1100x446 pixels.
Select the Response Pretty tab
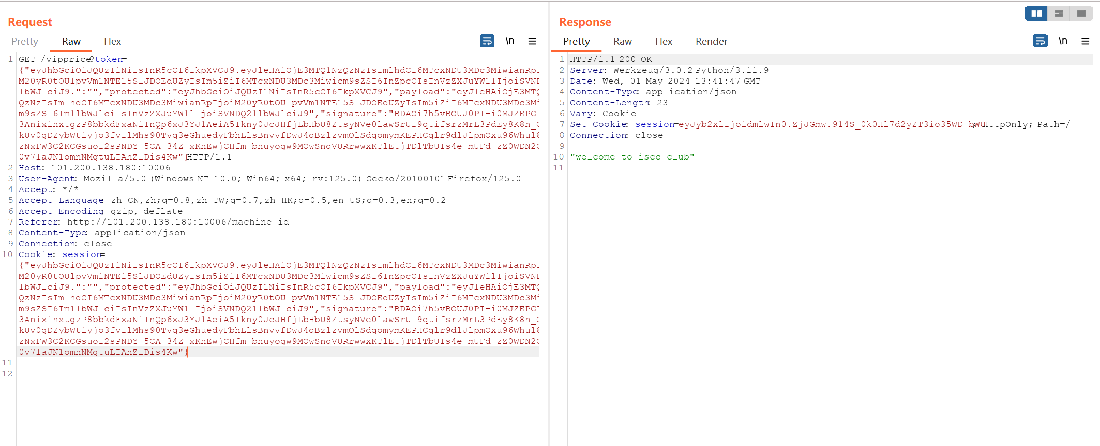tap(576, 42)
